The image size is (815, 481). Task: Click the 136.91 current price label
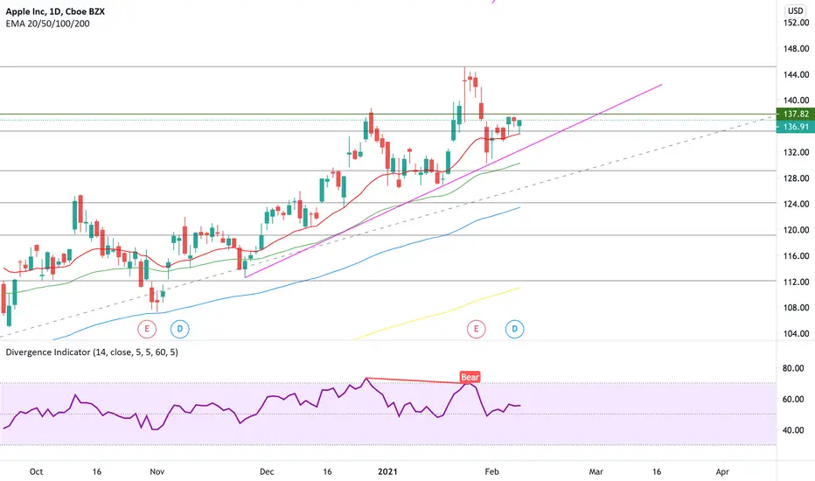tap(795, 127)
